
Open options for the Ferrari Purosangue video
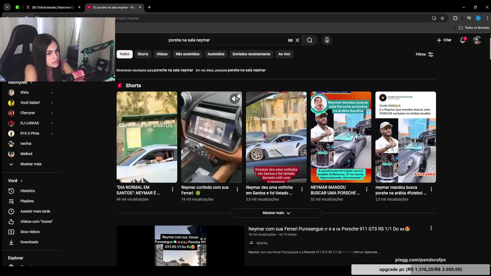pyautogui.click(x=431, y=228)
